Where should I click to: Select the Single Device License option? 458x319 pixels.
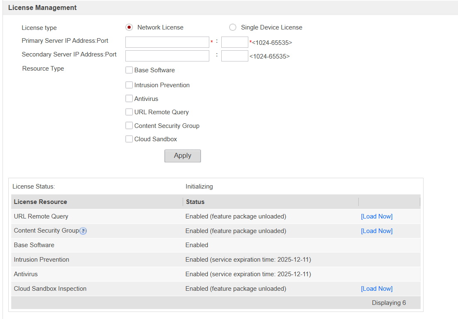pos(233,27)
